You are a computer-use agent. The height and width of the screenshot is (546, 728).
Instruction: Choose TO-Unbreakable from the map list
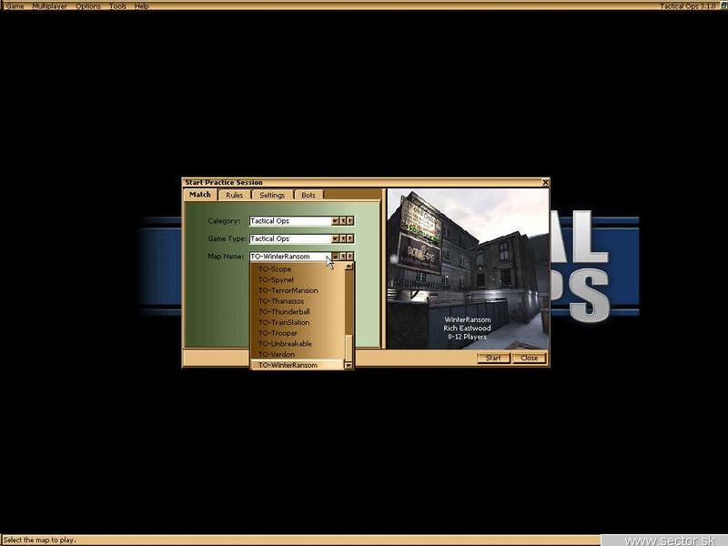pyautogui.click(x=298, y=344)
